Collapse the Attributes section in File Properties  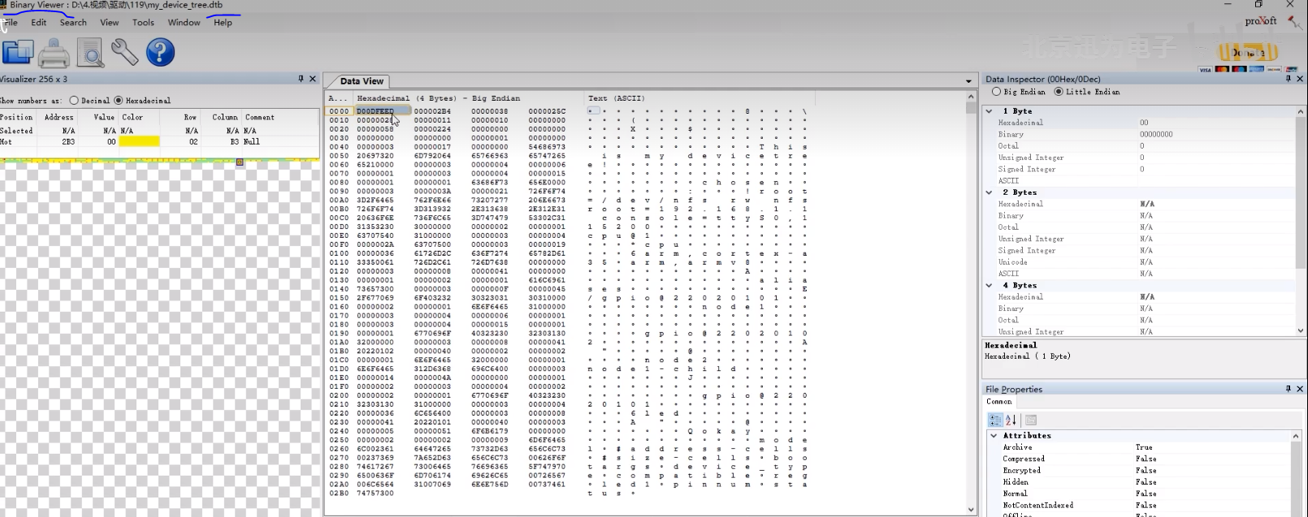coord(994,436)
